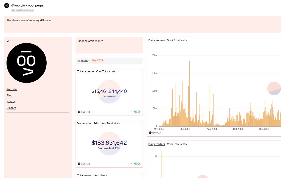The height and width of the screenshot is (178, 281).
Task: Click the Daily traders chart title link
Action: point(157,144)
